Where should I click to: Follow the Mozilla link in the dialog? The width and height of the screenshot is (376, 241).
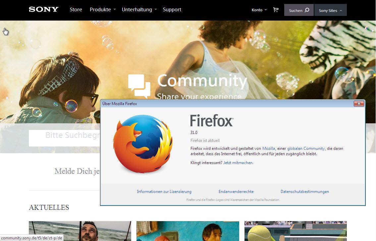[269, 149]
